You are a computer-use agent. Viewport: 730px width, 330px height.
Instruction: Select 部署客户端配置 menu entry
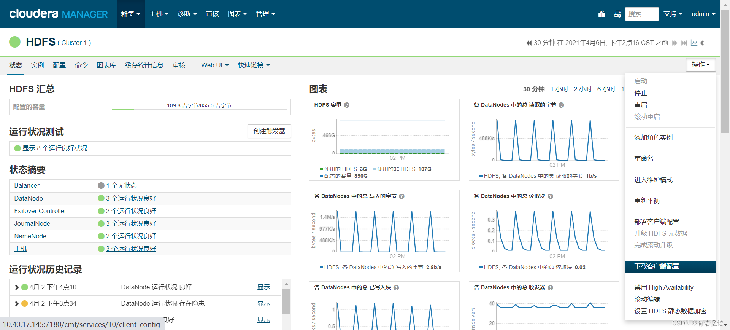[670, 222]
